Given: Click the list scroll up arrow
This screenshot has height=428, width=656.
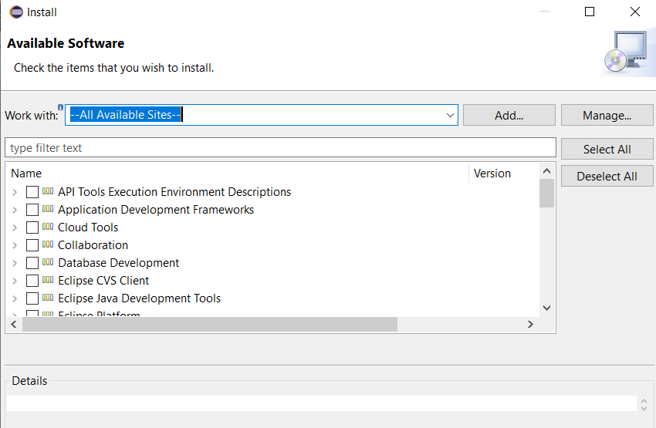Looking at the screenshot, I should pos(547,171).
